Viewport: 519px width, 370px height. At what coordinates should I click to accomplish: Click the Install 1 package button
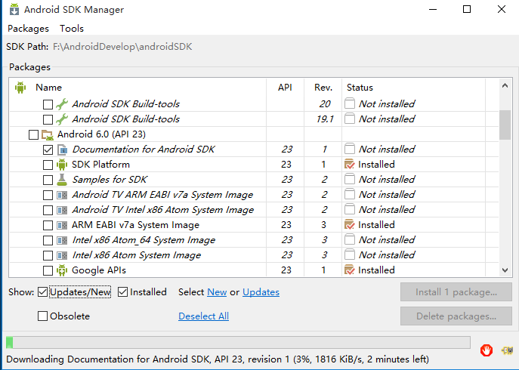pyautogui.click(x=456, y=292)
